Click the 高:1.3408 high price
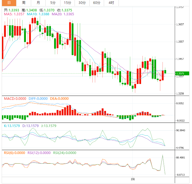 (29, 10)
